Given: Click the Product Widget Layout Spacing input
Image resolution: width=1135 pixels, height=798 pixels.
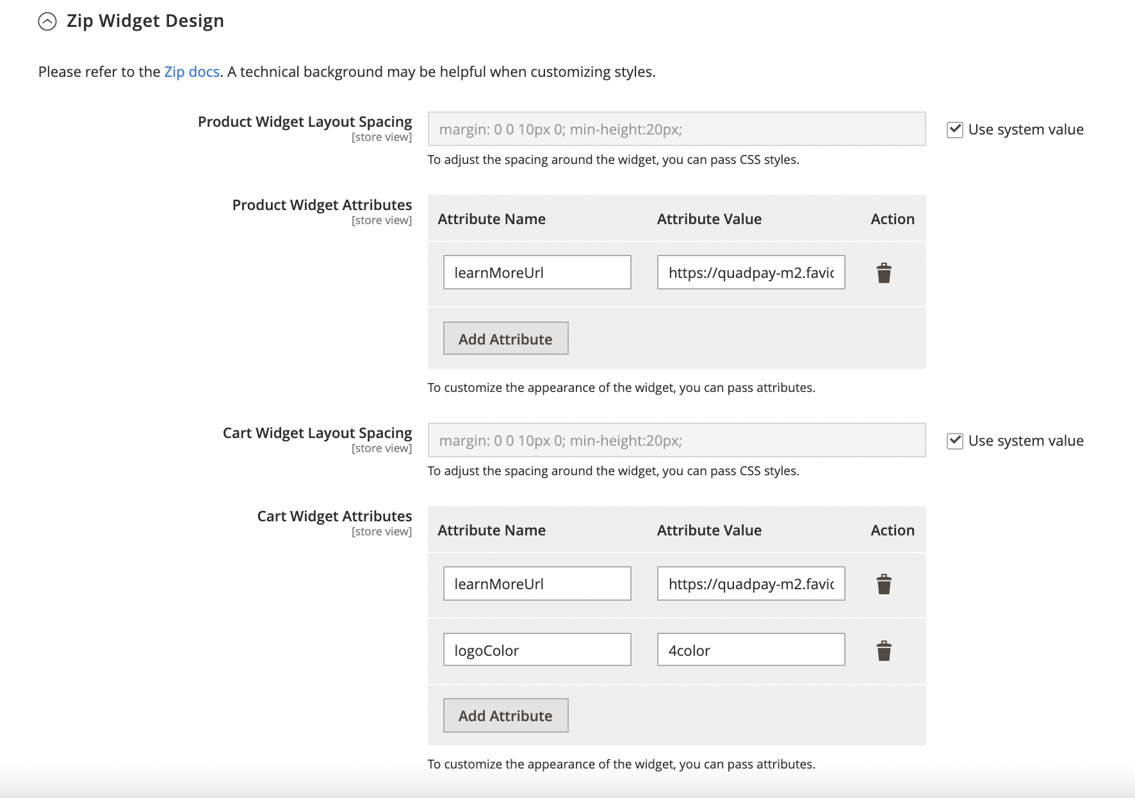Looking at the screenshot, I should (x=676, y=129).
